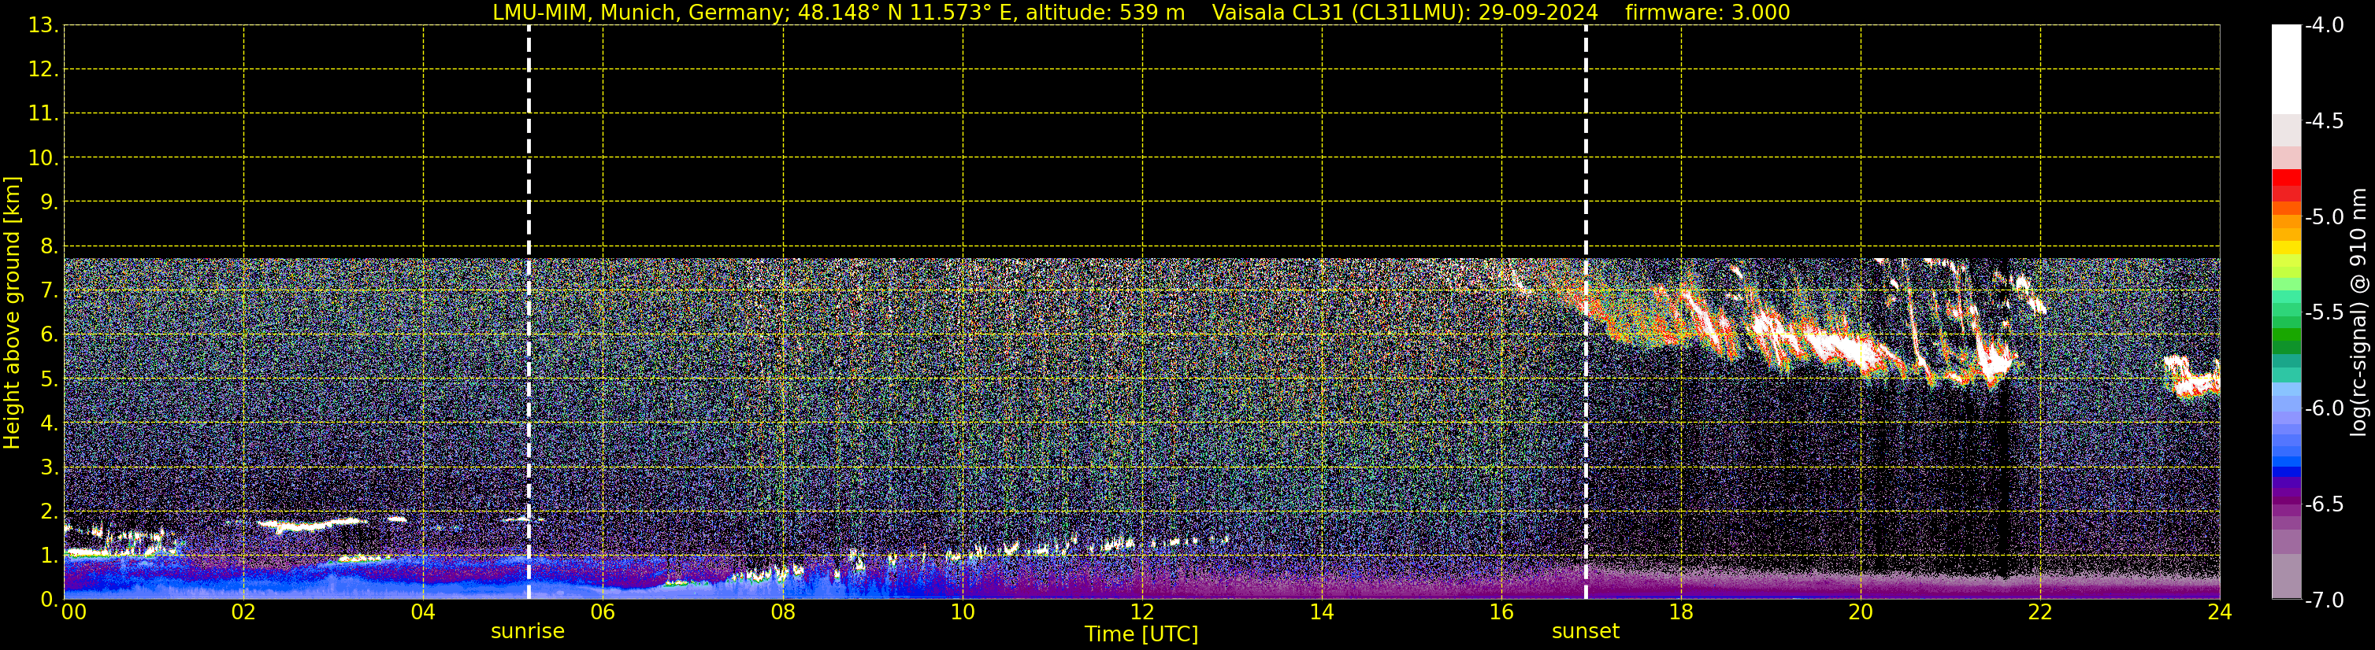Screen dimensions: 2375x650
Task: Select the "20" time axis tick label
Action: tap(1861, 612)
